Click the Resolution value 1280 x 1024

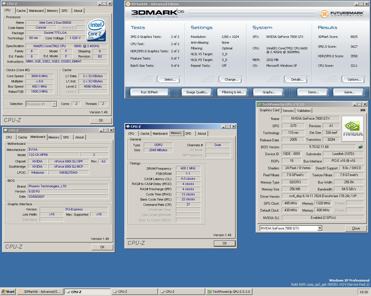(230, 37)
